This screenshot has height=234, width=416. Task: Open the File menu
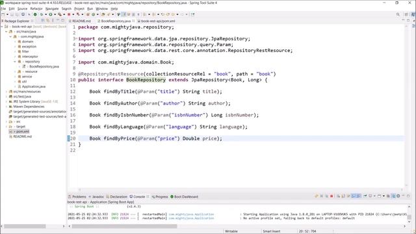[3, 8]
